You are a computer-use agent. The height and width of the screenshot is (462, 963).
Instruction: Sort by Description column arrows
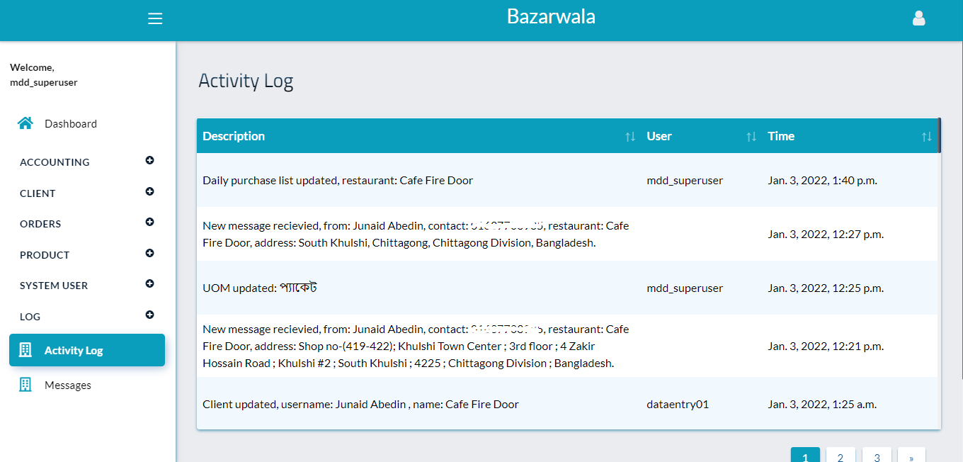click(629, 137)
